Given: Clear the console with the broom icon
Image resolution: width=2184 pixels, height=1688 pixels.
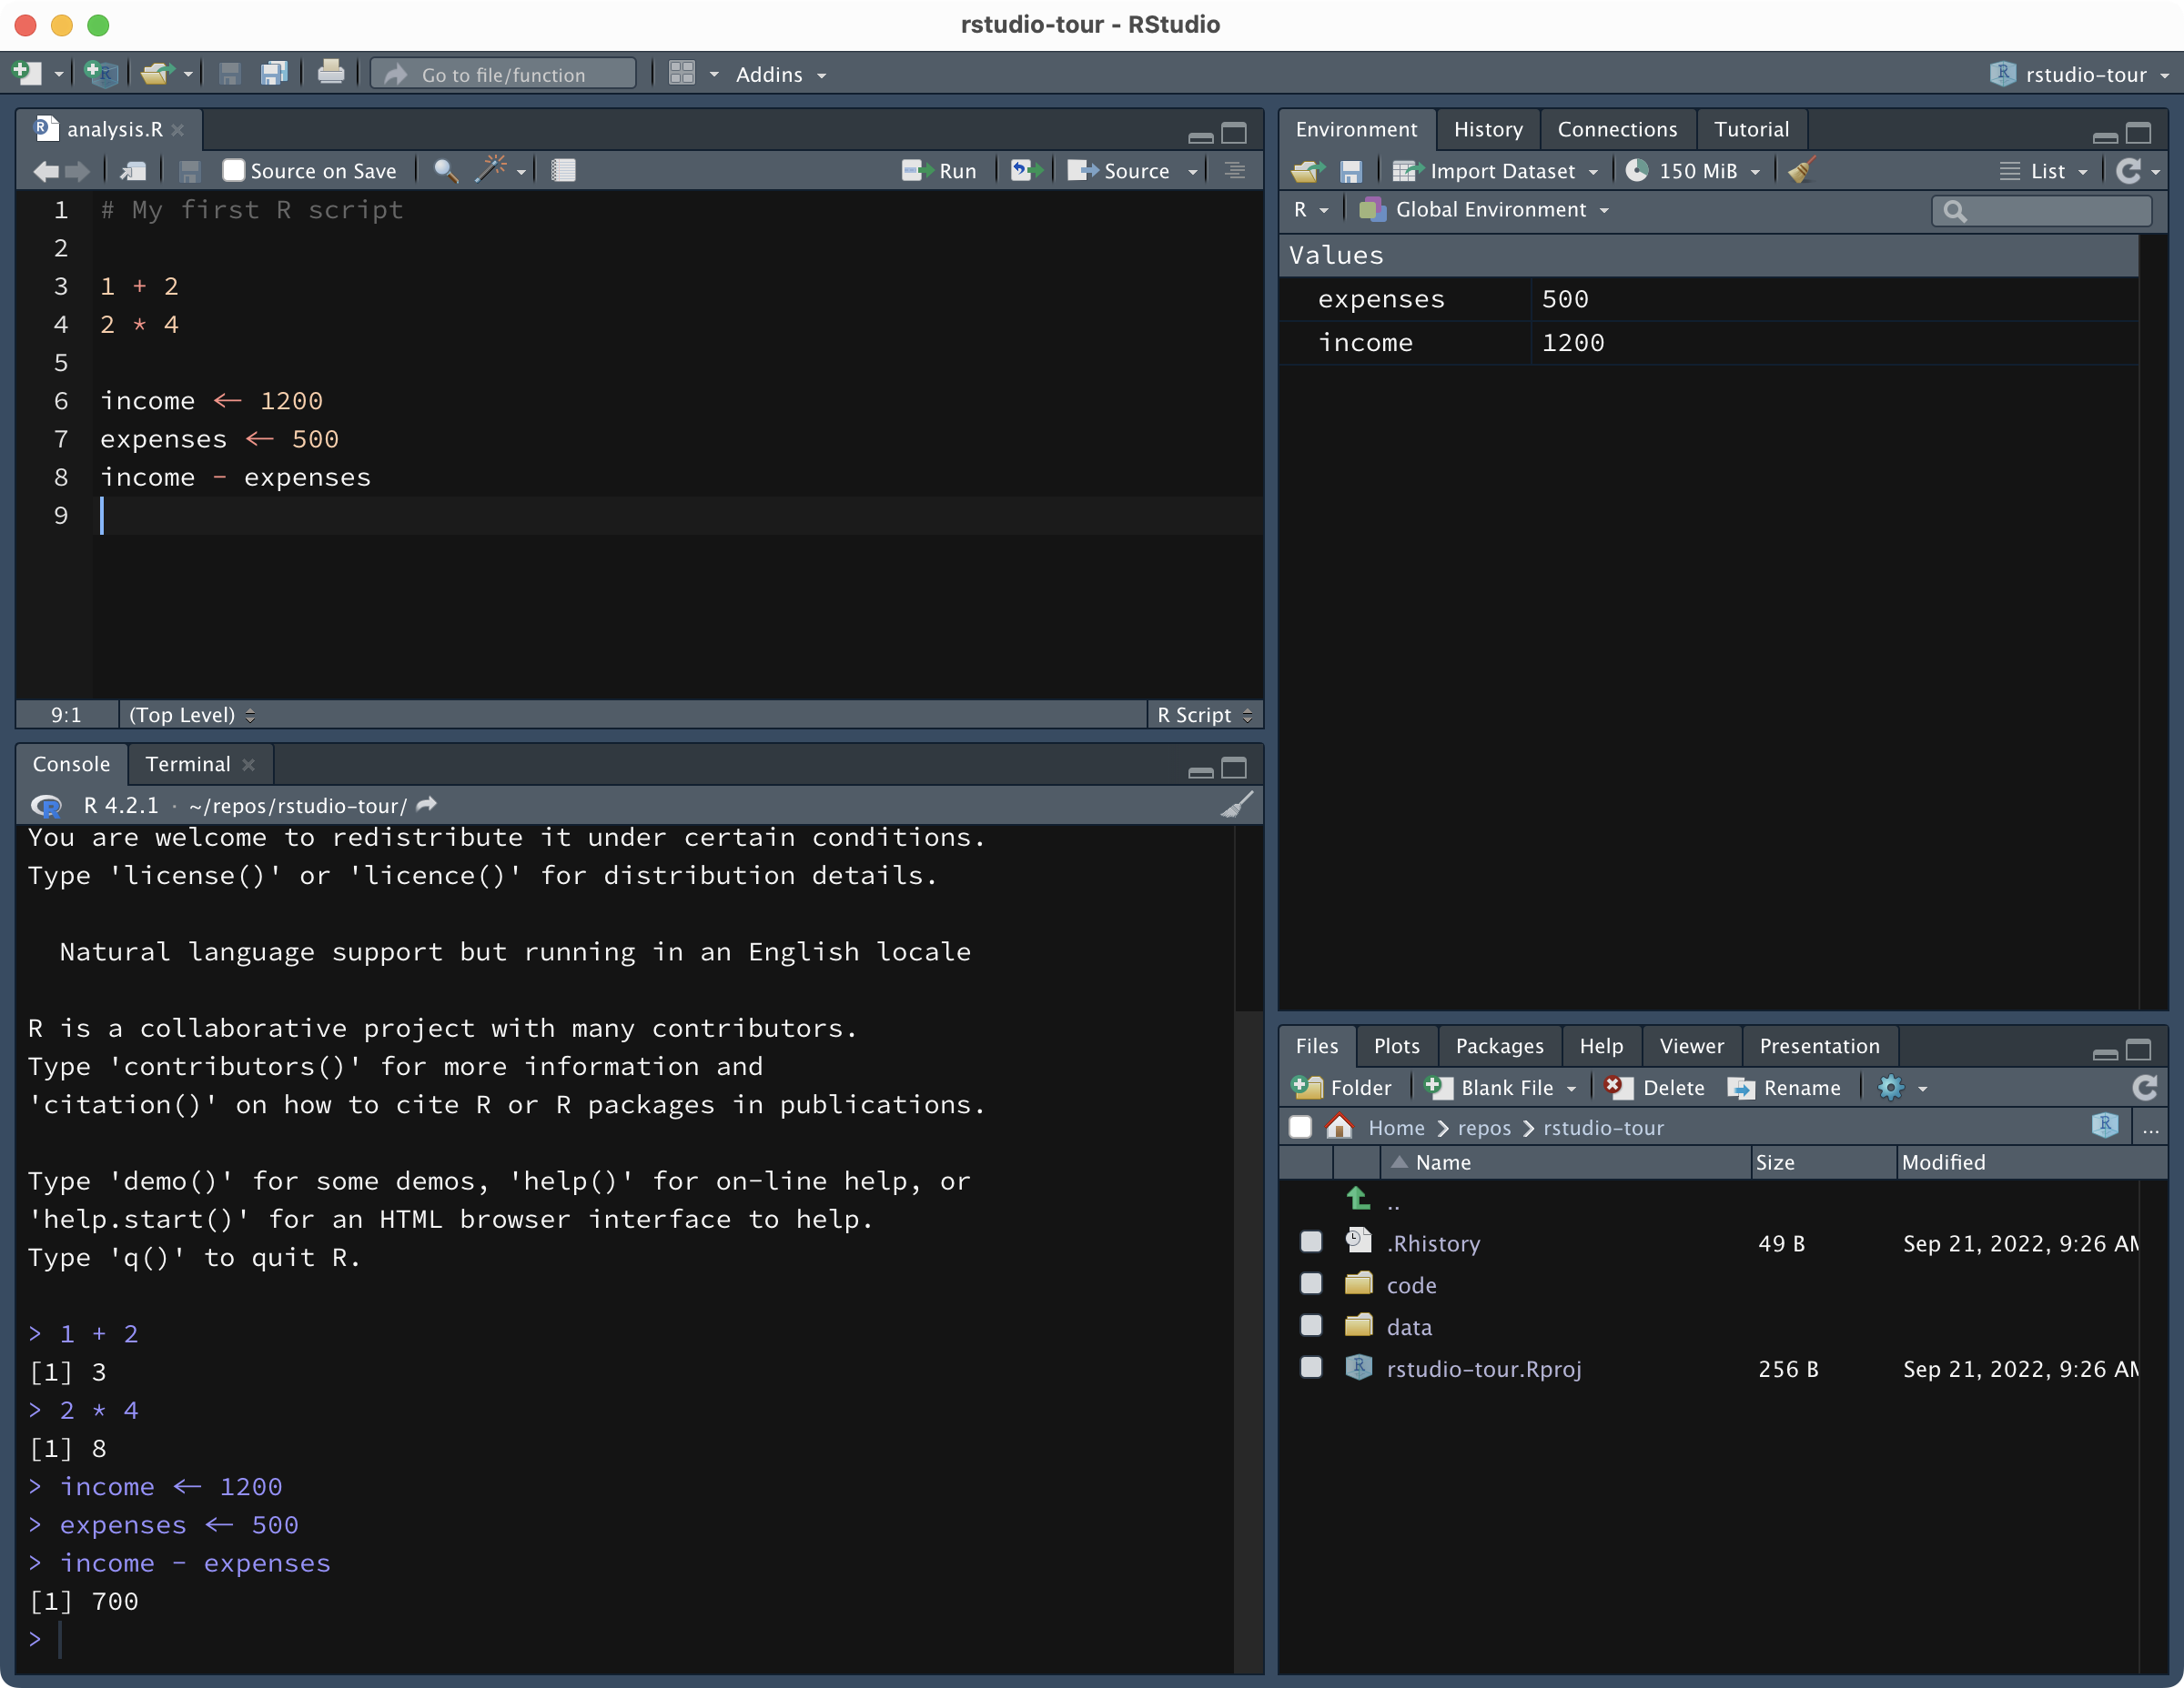Looking at the screenshot, I should (1237, 806).
